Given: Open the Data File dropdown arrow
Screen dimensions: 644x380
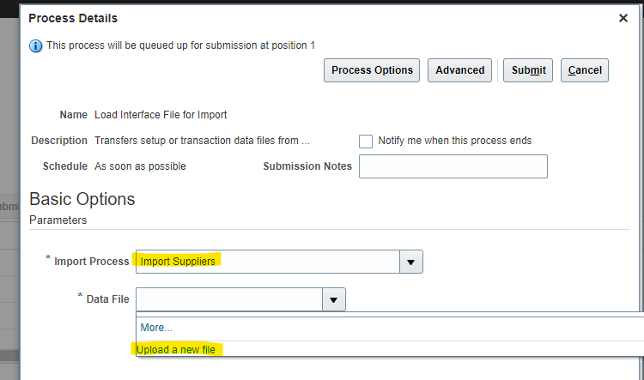Looking at the screenshot, I should coord(333,299).
